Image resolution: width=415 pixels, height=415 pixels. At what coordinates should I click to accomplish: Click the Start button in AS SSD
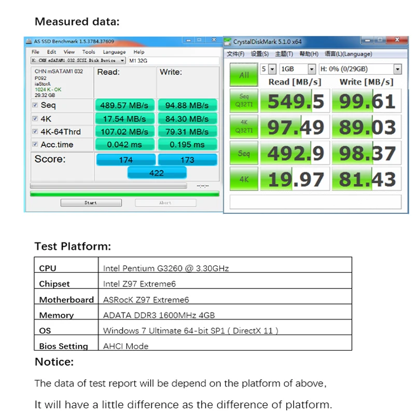[x=91, y=203]
